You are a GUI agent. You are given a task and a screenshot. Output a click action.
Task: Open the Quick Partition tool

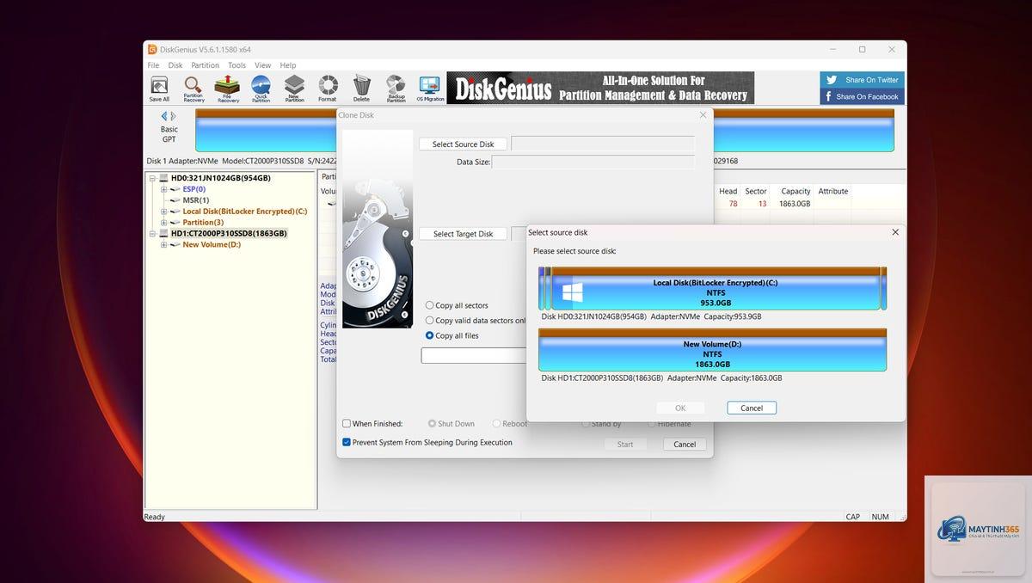[261, 89]
